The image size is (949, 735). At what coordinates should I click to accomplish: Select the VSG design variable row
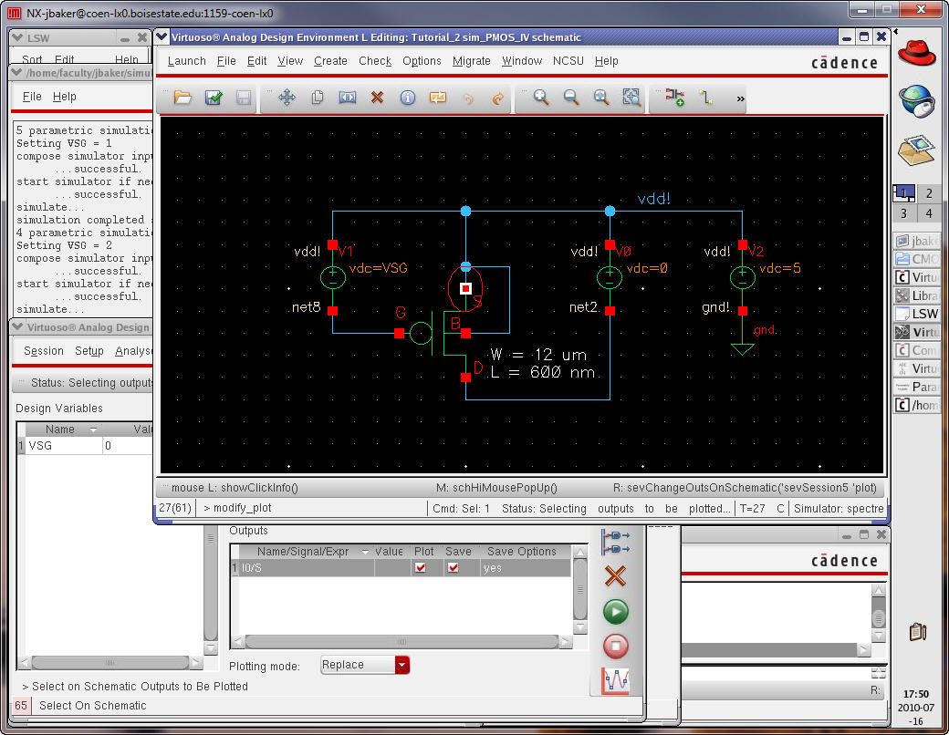[60, 447]
